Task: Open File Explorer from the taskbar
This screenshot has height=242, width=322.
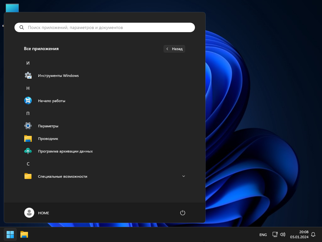Action: point(24,234)
